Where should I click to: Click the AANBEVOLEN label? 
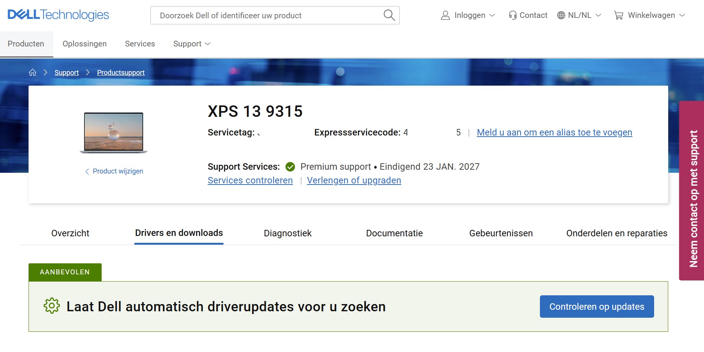point(65,272)
